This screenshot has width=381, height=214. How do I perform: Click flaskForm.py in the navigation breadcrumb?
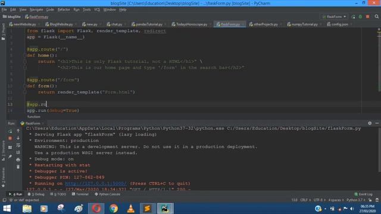[37, 17]
